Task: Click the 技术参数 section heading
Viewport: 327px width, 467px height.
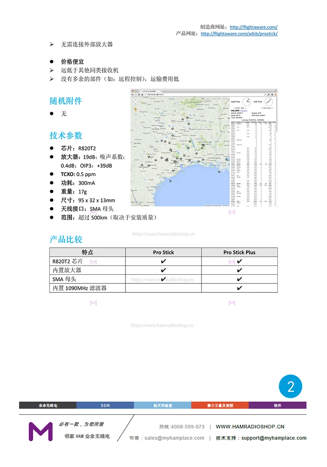Action: (66, 135)
